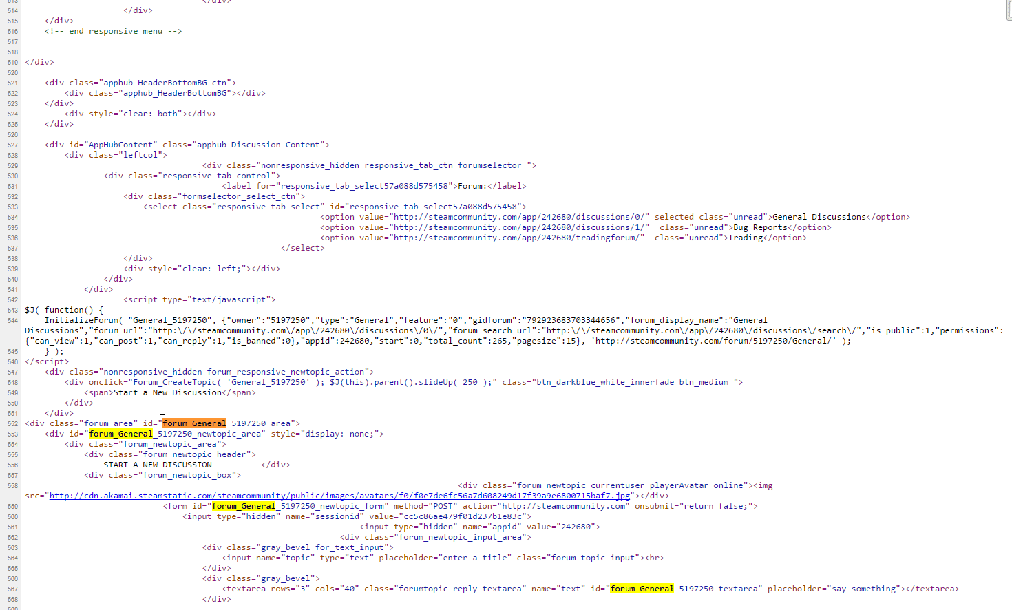Click the comment "<!-- end responsive menu -->"
Viewport: 1012px width, 610px height.
[x=114, y=31]
